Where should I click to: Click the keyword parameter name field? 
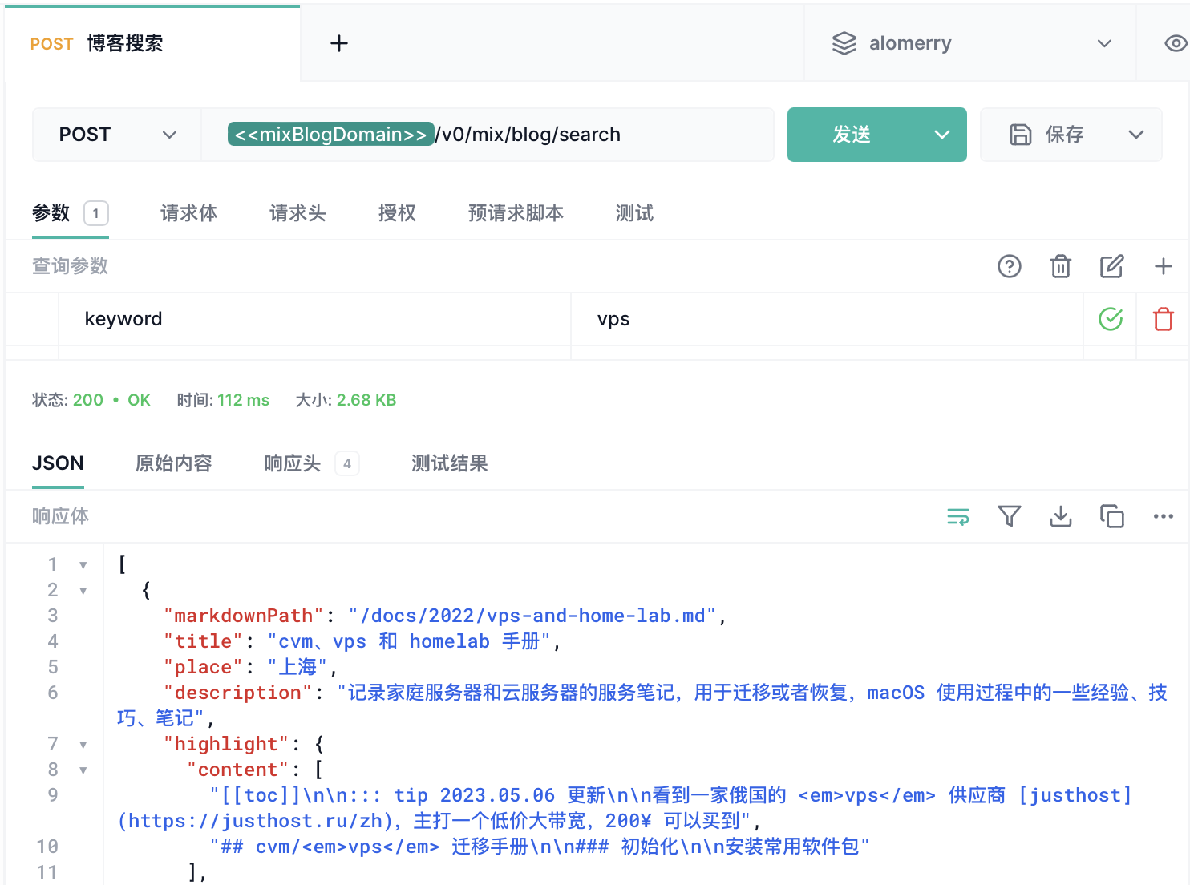(x=314, y=319)
